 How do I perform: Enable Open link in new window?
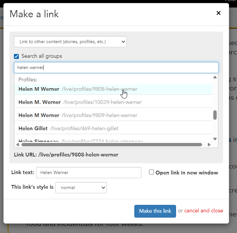151,172
